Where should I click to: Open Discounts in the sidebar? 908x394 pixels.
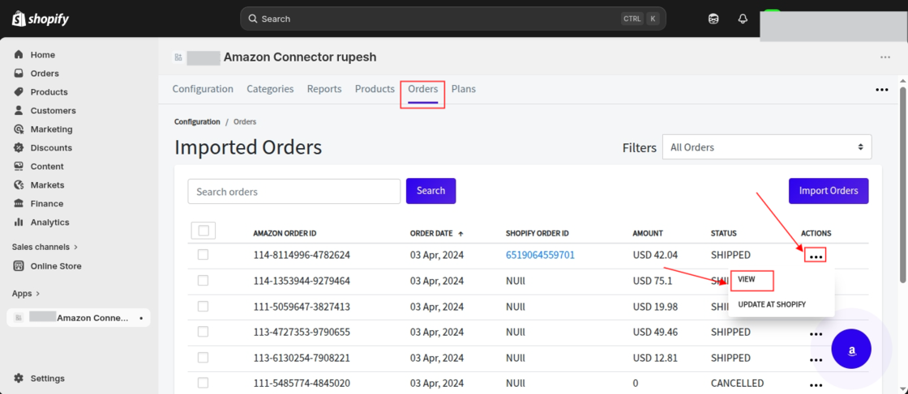coord(51,148)
